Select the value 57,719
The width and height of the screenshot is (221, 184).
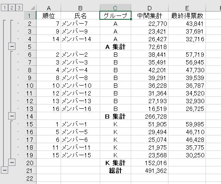pos(187,54)
